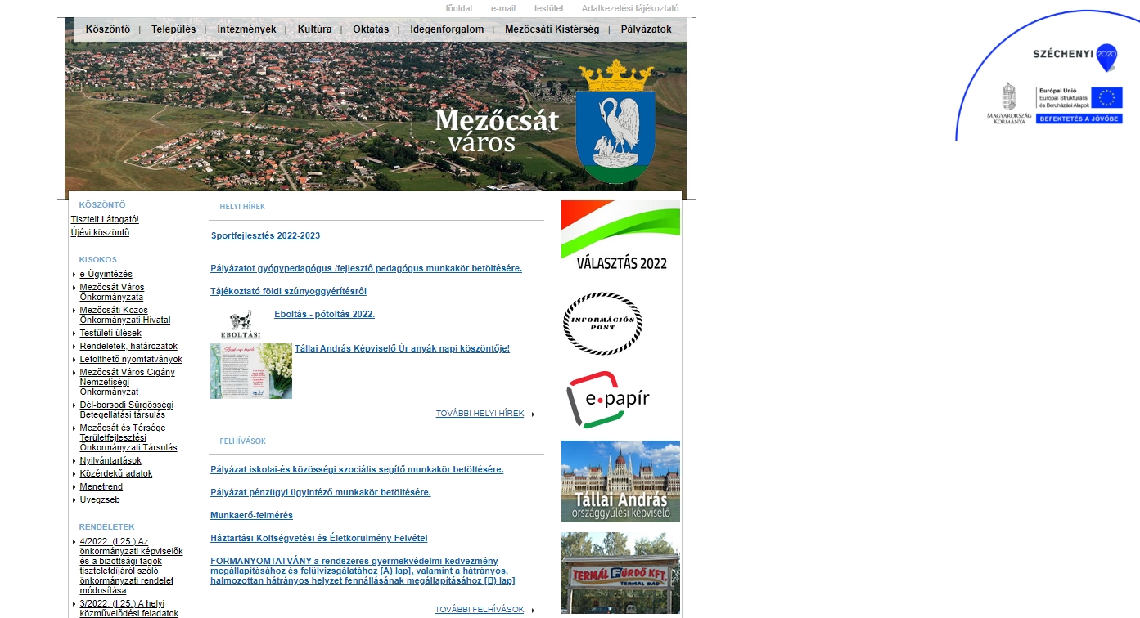1140x618 pixels.
Task: Open Mezőcsát Város Önkormányzata link
Action: click(112, 293)
